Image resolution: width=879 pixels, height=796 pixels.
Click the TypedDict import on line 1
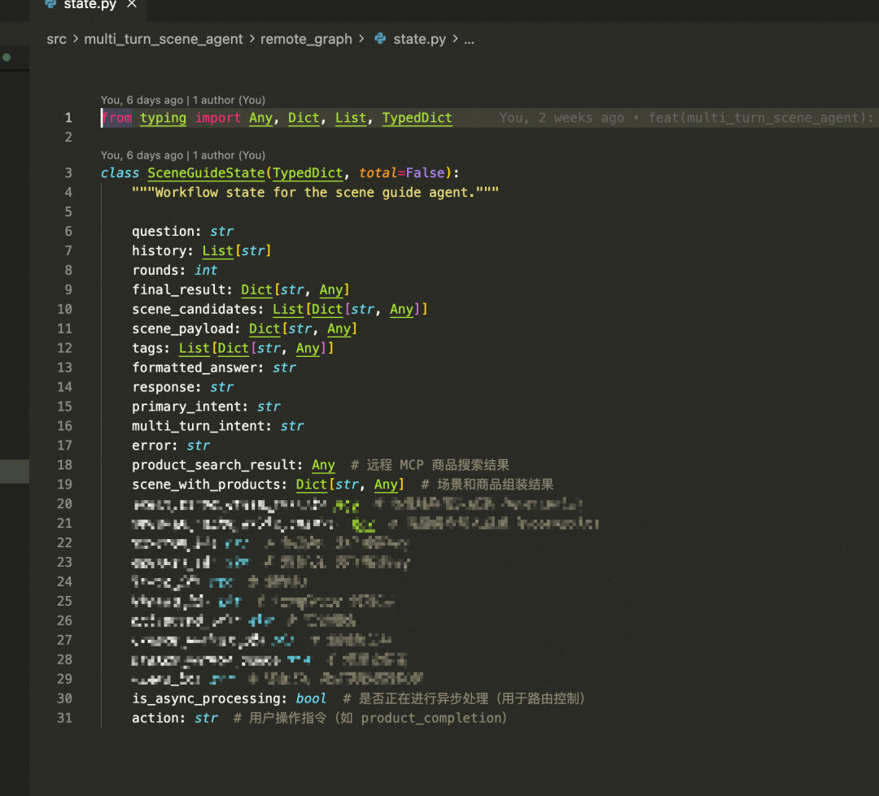[417, 118]
